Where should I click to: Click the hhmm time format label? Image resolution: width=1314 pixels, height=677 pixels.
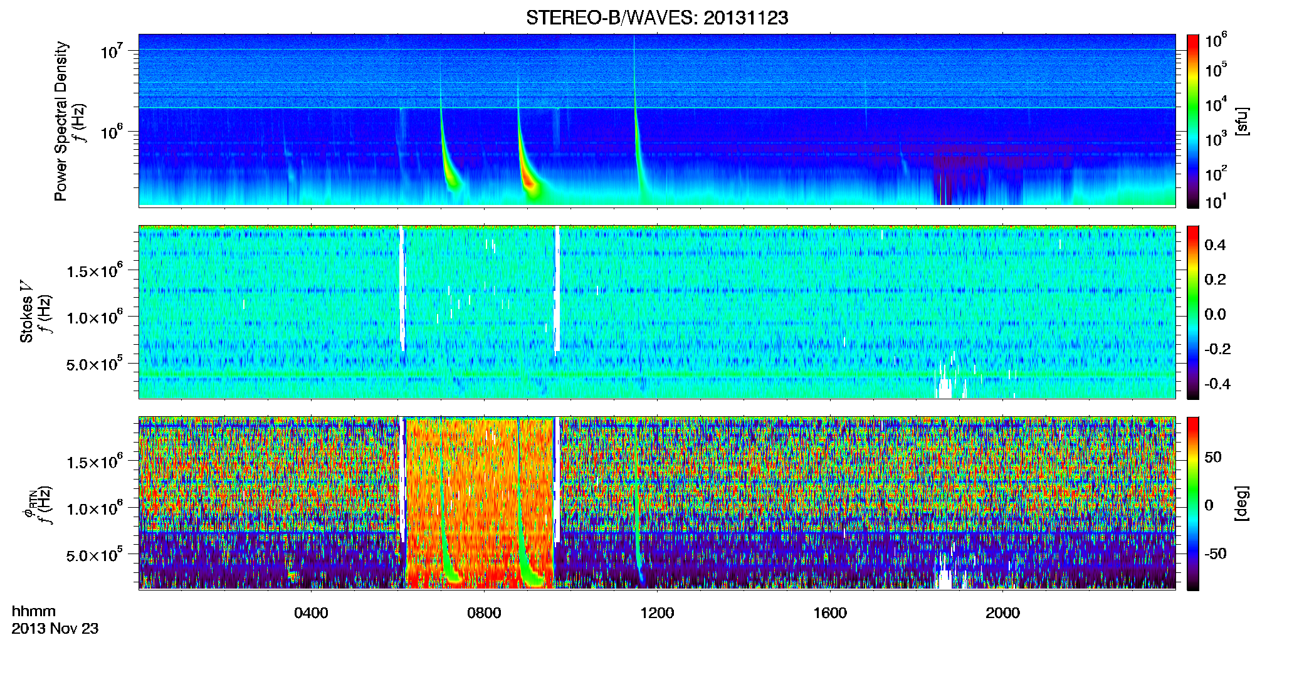(34, 611)
